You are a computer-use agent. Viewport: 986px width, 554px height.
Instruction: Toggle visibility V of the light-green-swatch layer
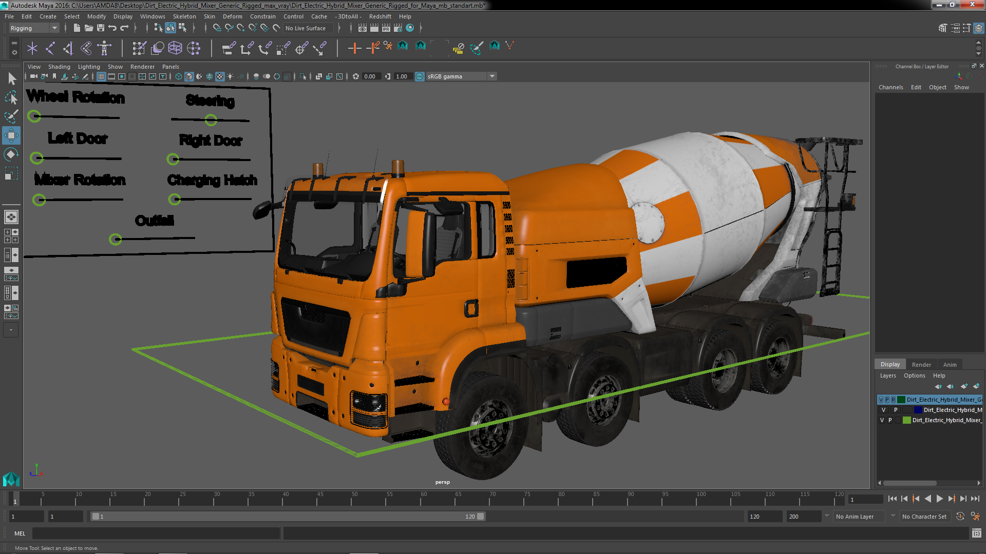pyautogui.click(x=882, y=420)
